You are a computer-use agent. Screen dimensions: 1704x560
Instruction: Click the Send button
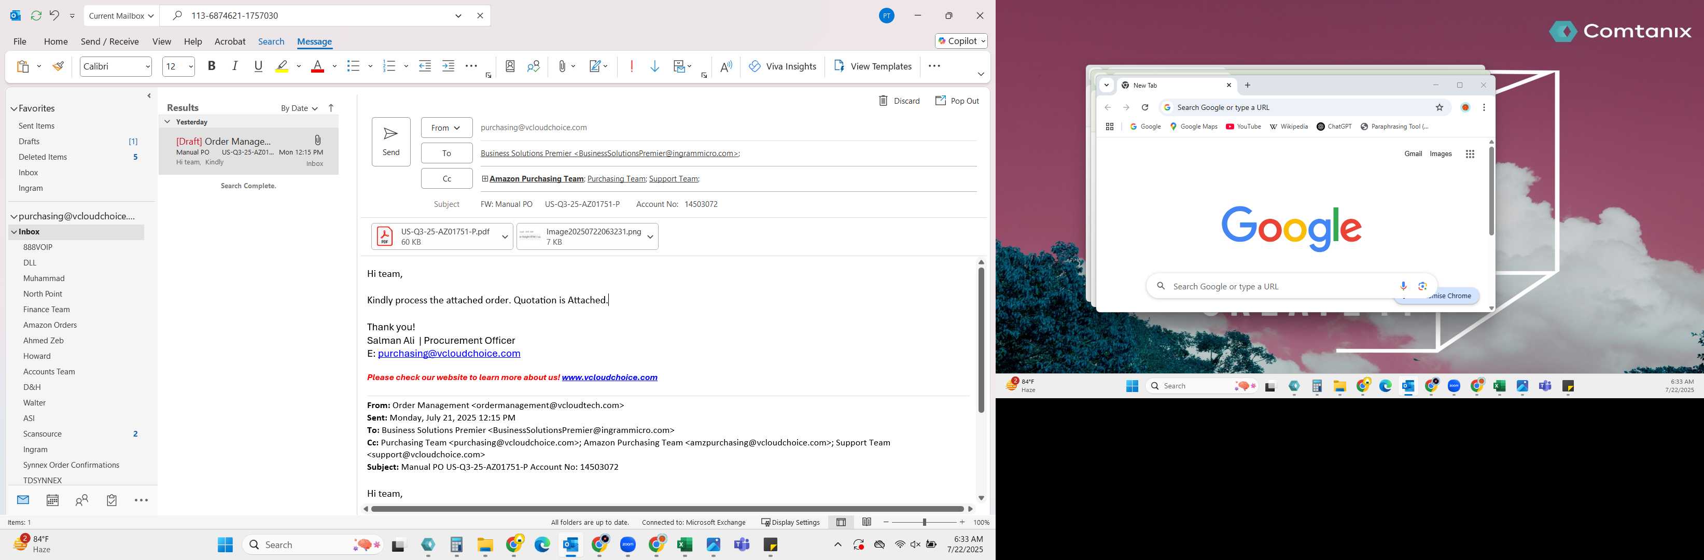tap(391, 142)
